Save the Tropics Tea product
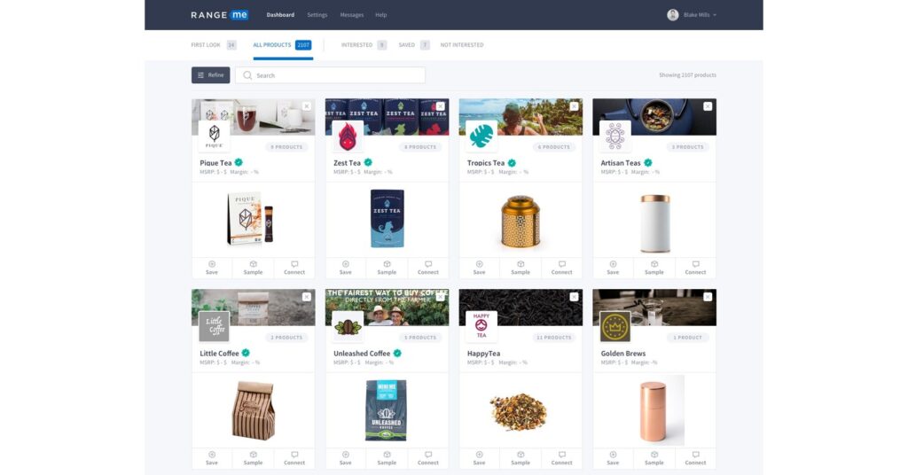Image resolution: width=908 pixels, height=475 pixels. click(x=480, y=268)
